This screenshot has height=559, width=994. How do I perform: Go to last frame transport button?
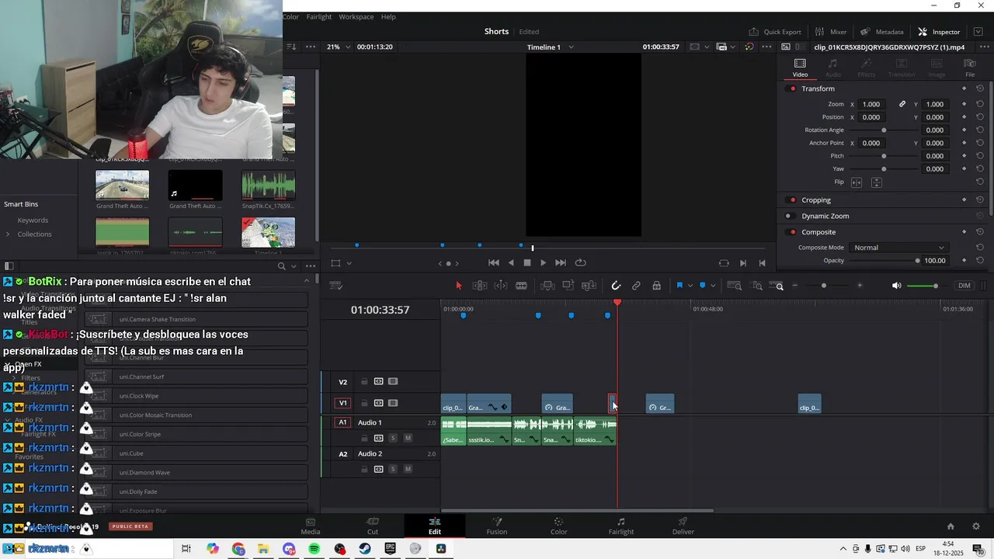click(x=561, y=262)
